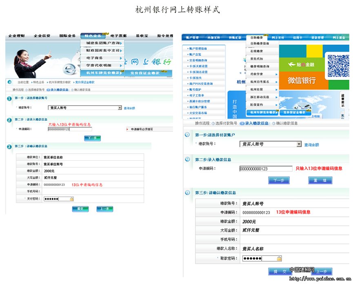Open 商户POS交易查询 in the sidebar
Screen dimensions: 355x285
coord(201,84)
